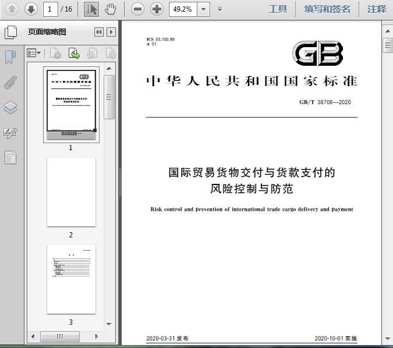This screenshot has width=393, height=348.
Task: Collapse the thumbnails panel with double arrow
Action: (99, 32)
